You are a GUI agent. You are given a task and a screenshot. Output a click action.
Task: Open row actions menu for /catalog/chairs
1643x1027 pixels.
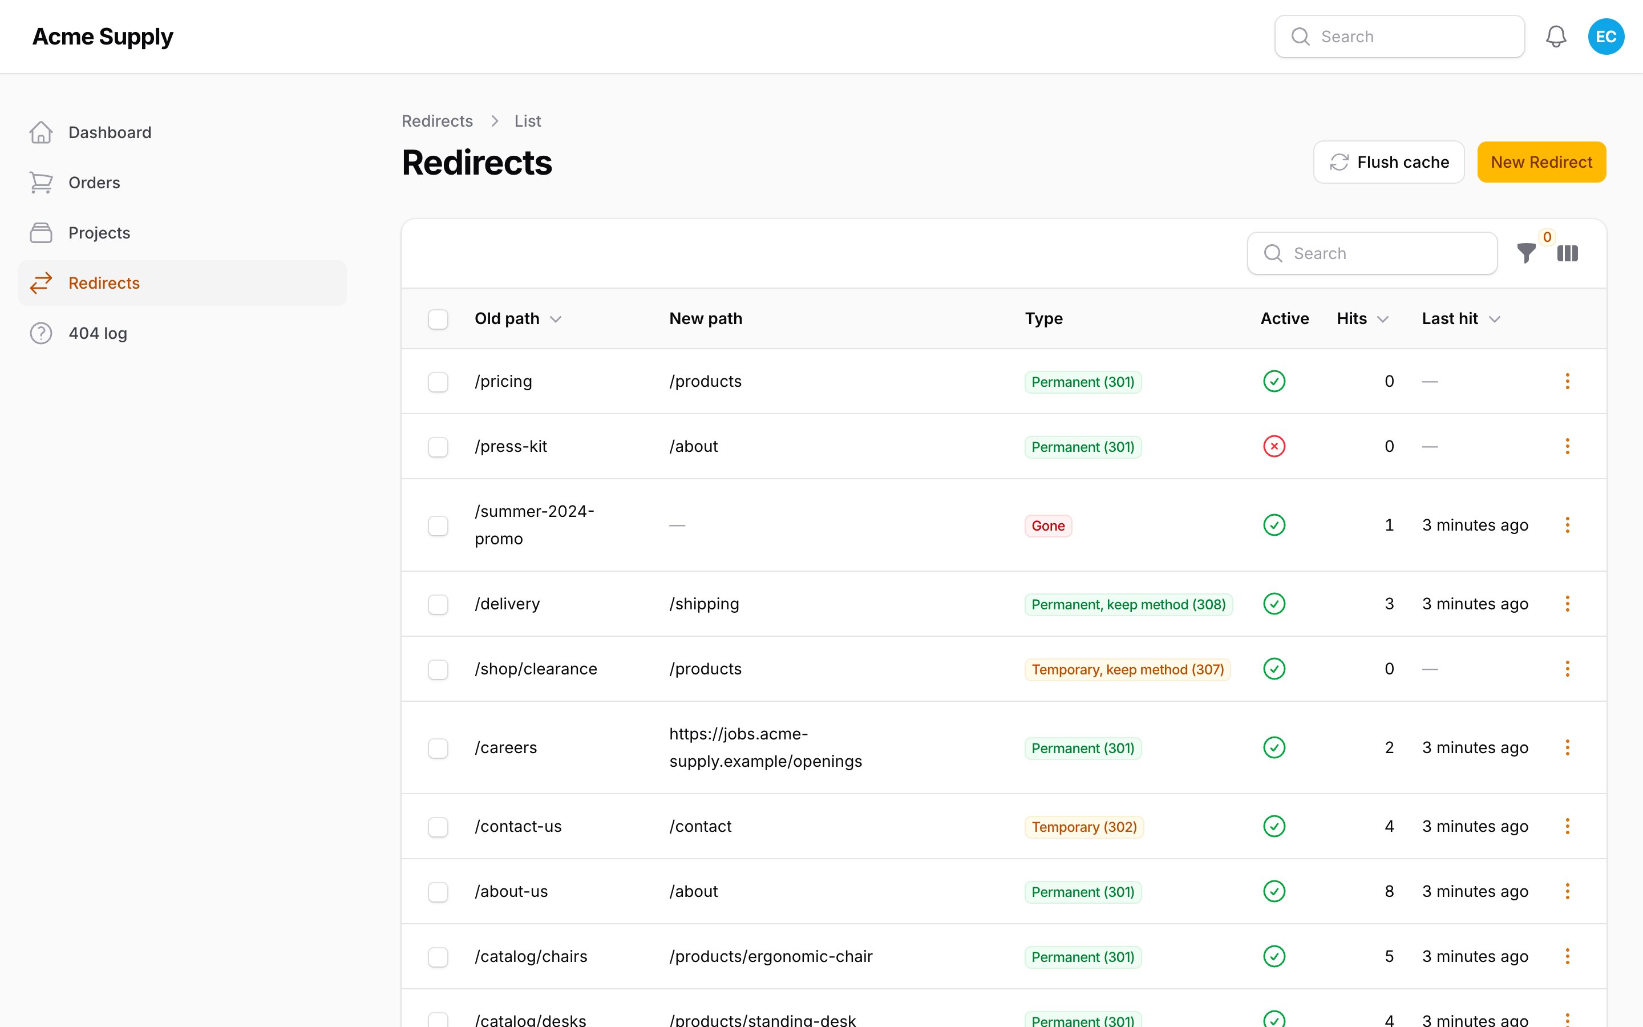1567,956
